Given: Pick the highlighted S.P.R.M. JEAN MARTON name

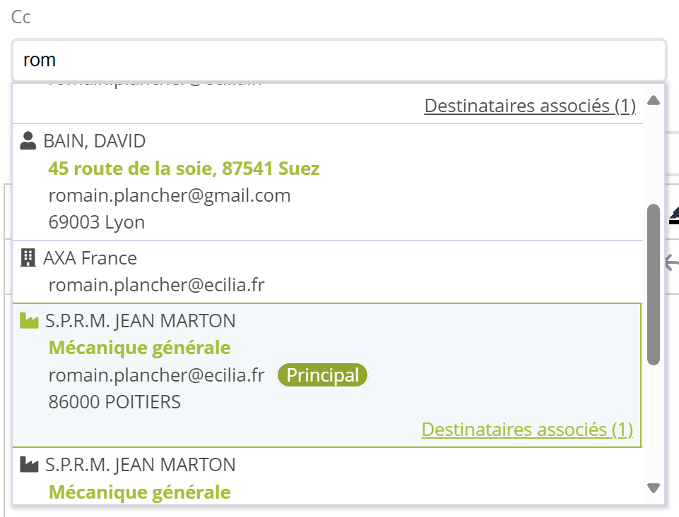Looking at the screenshot, I should (141, 321).
